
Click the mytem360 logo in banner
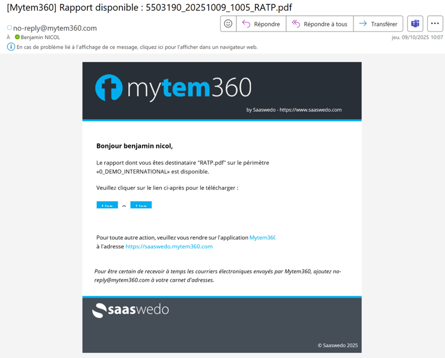173,88
